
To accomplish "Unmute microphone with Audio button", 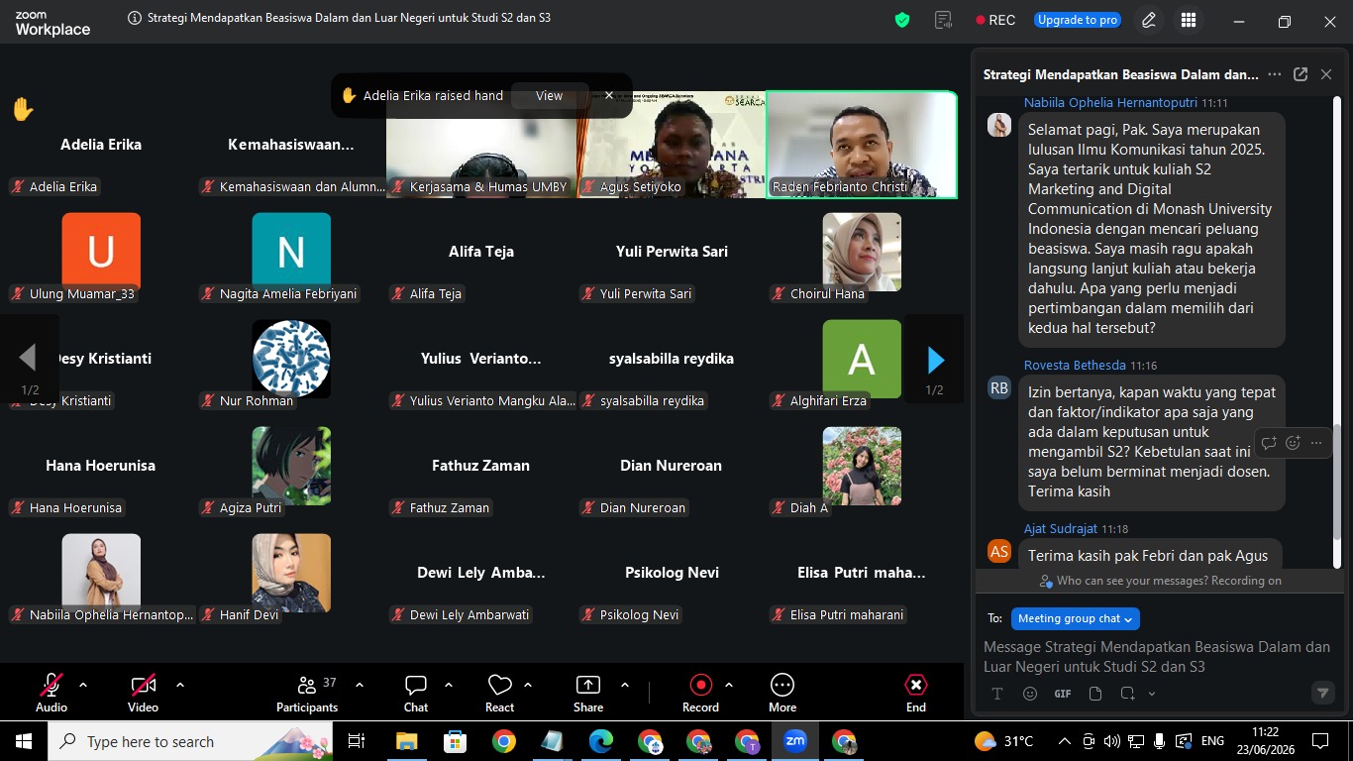I will tap(52, 692).
